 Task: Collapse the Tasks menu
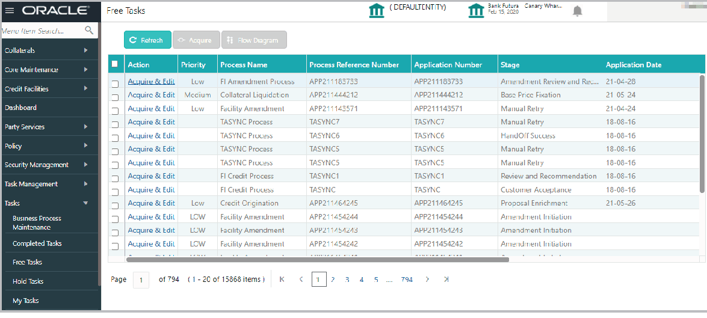pyautogui.click(x=49, y=203)
